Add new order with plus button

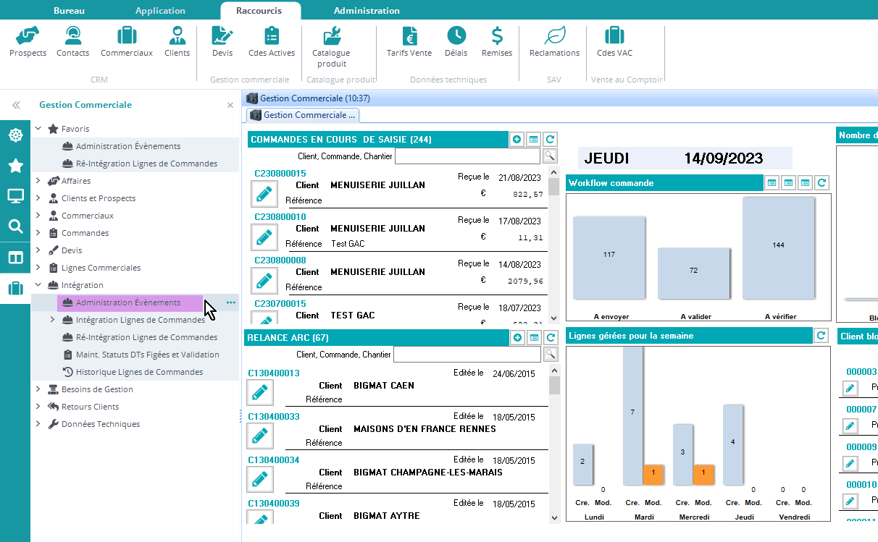coord(517,140)
